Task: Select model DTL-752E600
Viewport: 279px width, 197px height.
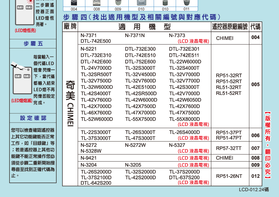Action: pos(140,62)
